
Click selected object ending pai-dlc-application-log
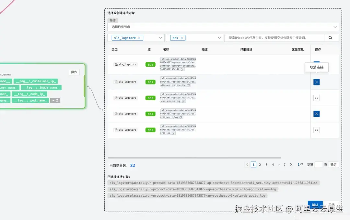pos(193,189)
